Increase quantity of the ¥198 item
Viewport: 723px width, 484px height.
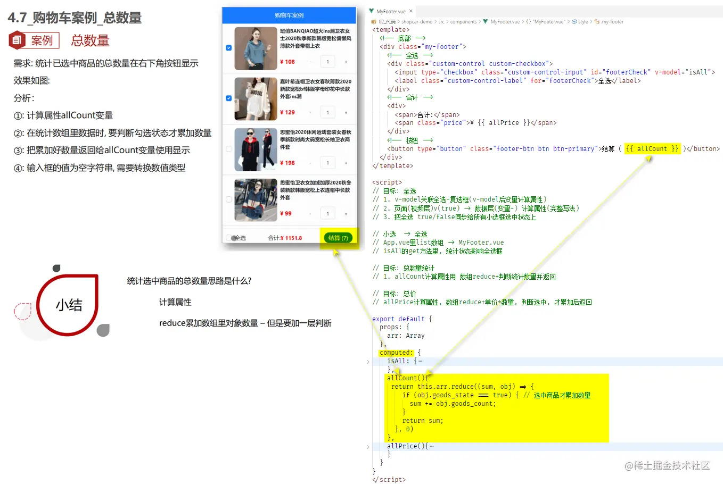tap(346, 163)
